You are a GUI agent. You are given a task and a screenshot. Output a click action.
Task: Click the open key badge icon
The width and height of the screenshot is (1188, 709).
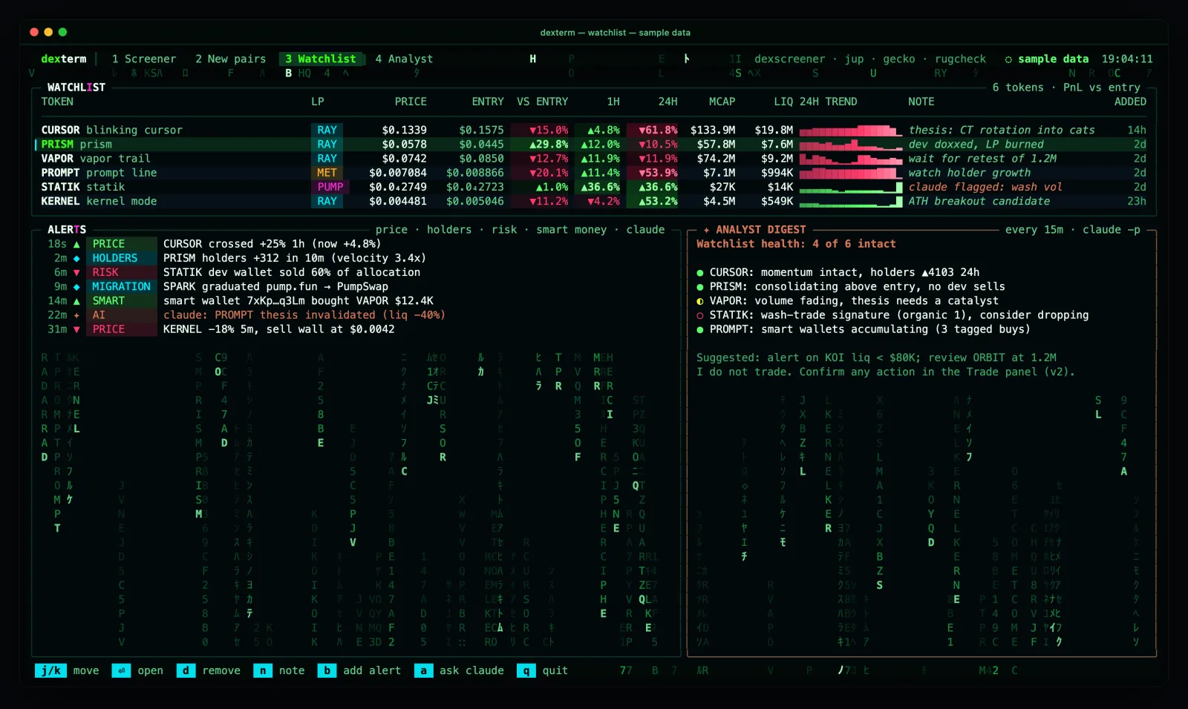121,670
